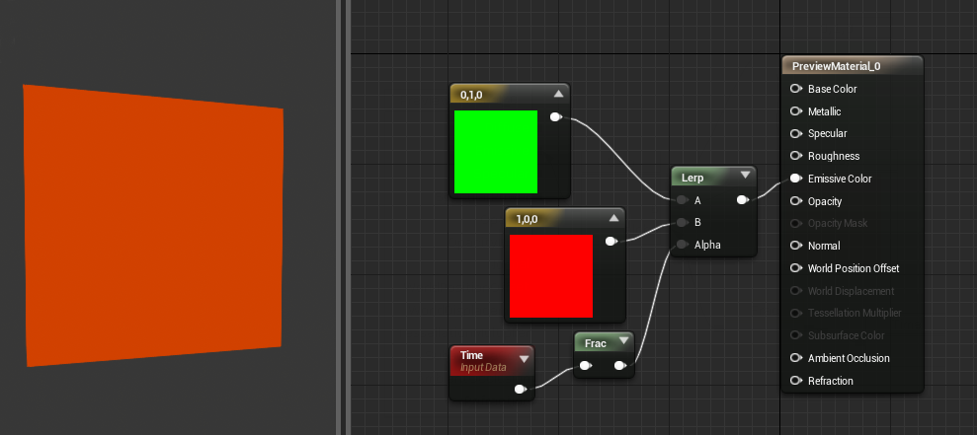The width and height of the screenshot is (977, 435).
Task: Click the Lerp B input pin
Action: pos(683,222)
